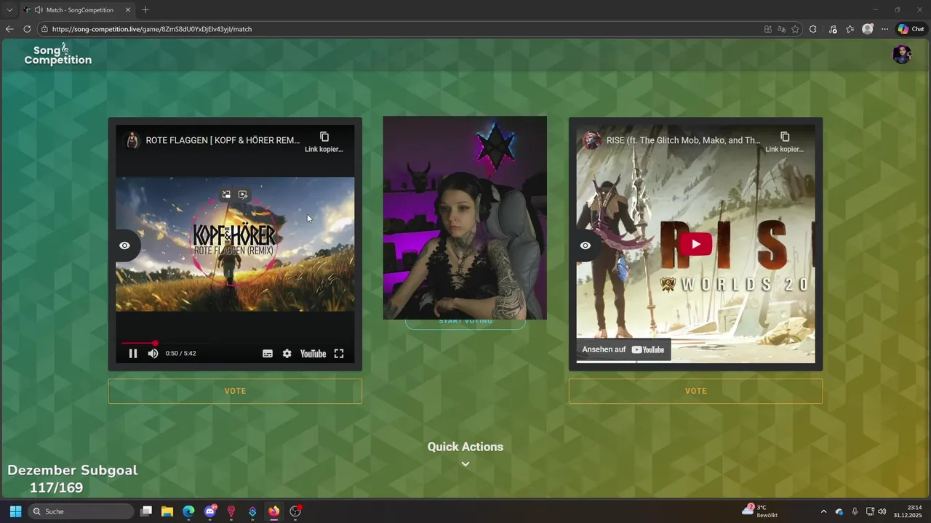This screenshot has height=523, width=931.
Task: Open browser extensions puzzle icon
Action: pyautogui.click(x=813, y=29)
